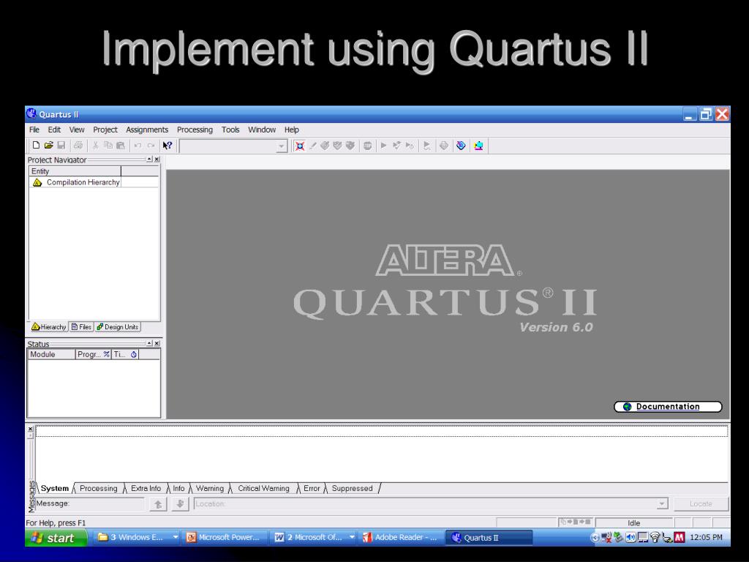Select the Error messages tab
Viewport: 749px width, 562px height.
click(312, 488)
